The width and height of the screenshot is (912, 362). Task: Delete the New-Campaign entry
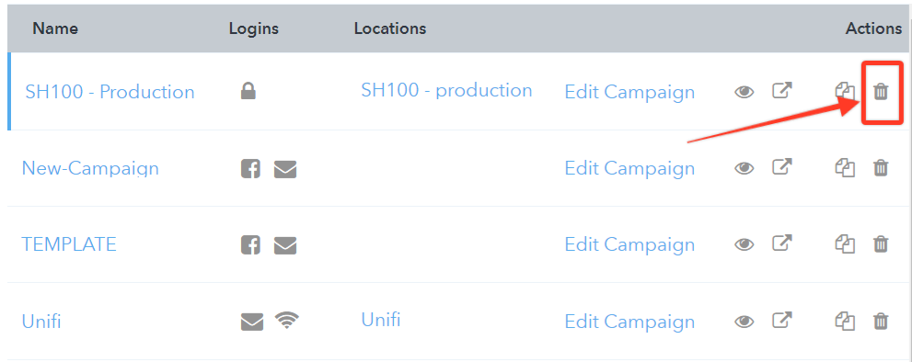pyautogui.click(x=882, y=168)
